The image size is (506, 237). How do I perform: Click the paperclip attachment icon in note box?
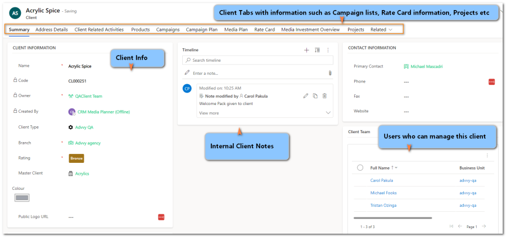[x=330, y=73]
